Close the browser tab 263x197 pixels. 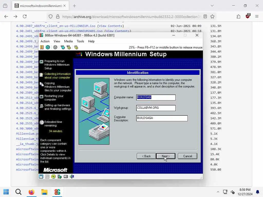pyautogui.click(x=64, y=6)
